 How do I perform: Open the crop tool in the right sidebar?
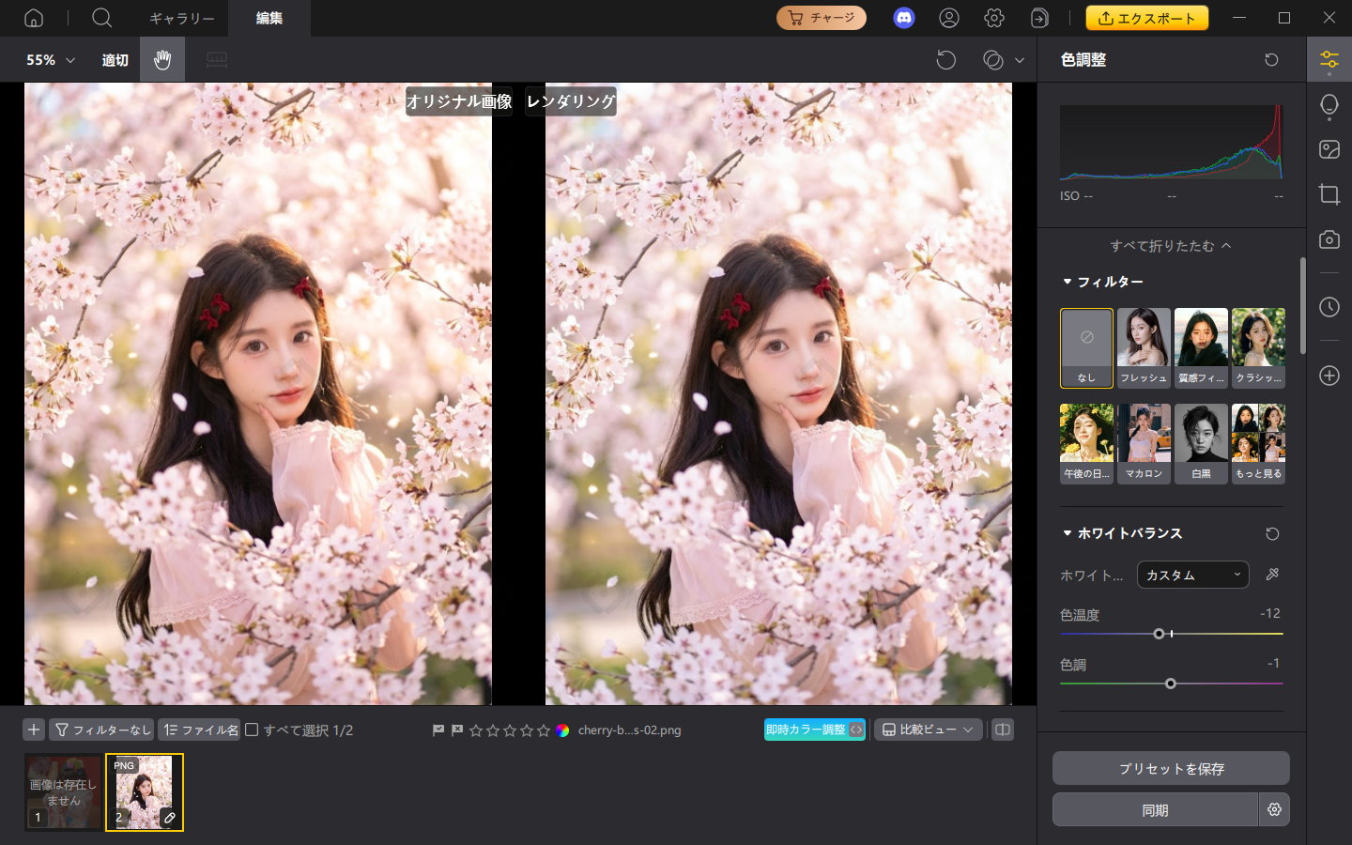(x=1329, y=194)
